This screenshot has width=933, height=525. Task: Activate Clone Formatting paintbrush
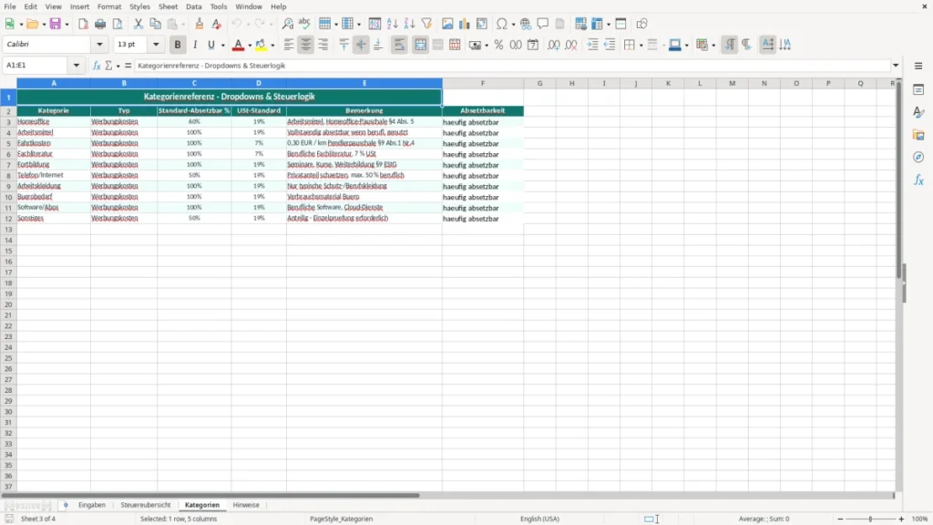pyautogui.click(x=200, y=24)
